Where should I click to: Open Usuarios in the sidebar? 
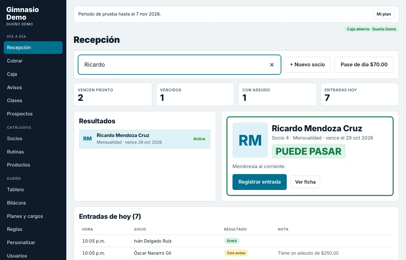coord(33,256)
